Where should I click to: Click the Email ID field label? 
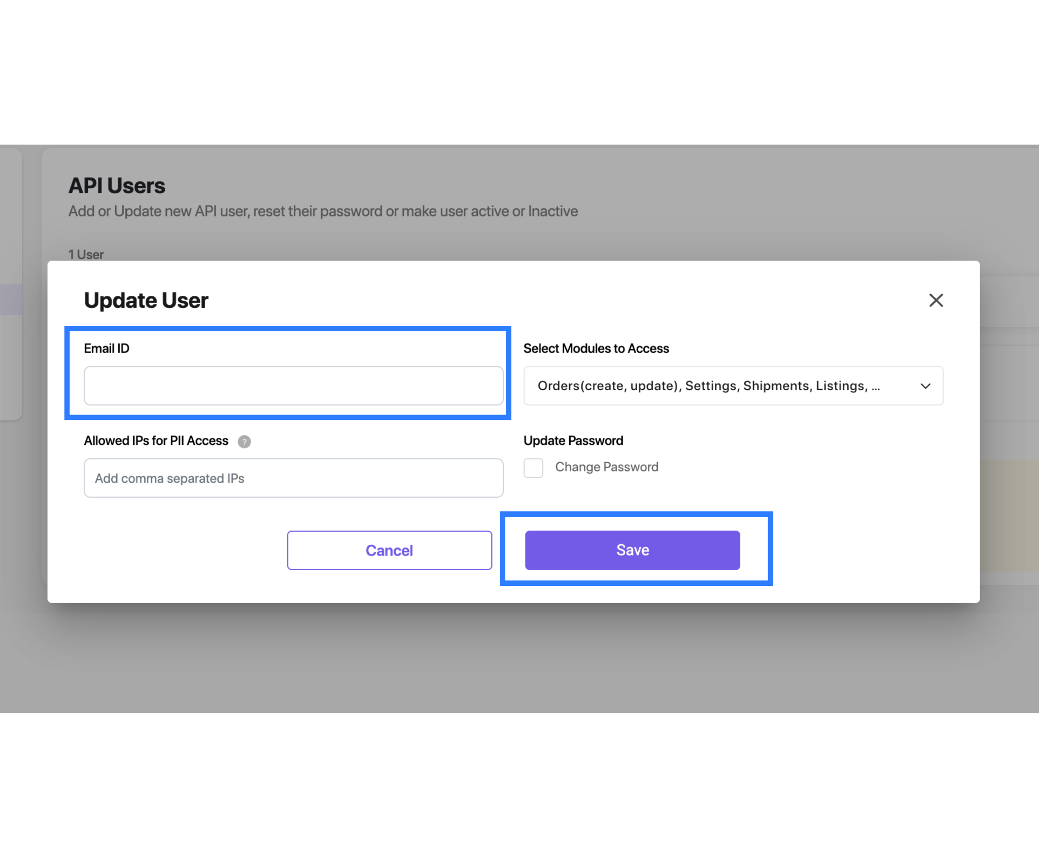click(x=106, y=349)
